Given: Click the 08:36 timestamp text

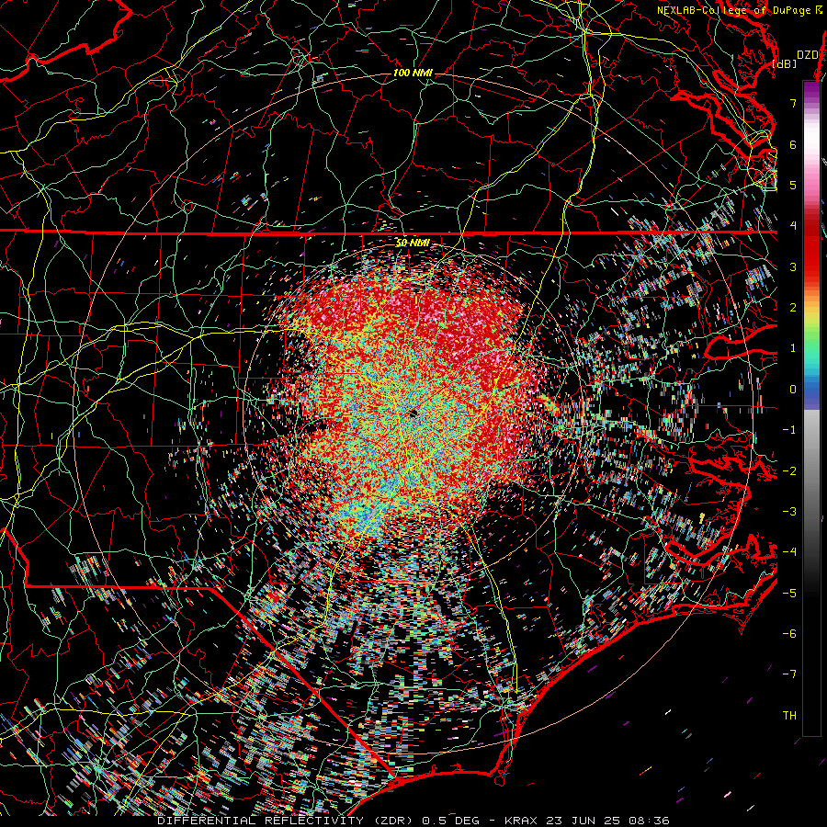Looking at the screenshot, I should [648, 821].
